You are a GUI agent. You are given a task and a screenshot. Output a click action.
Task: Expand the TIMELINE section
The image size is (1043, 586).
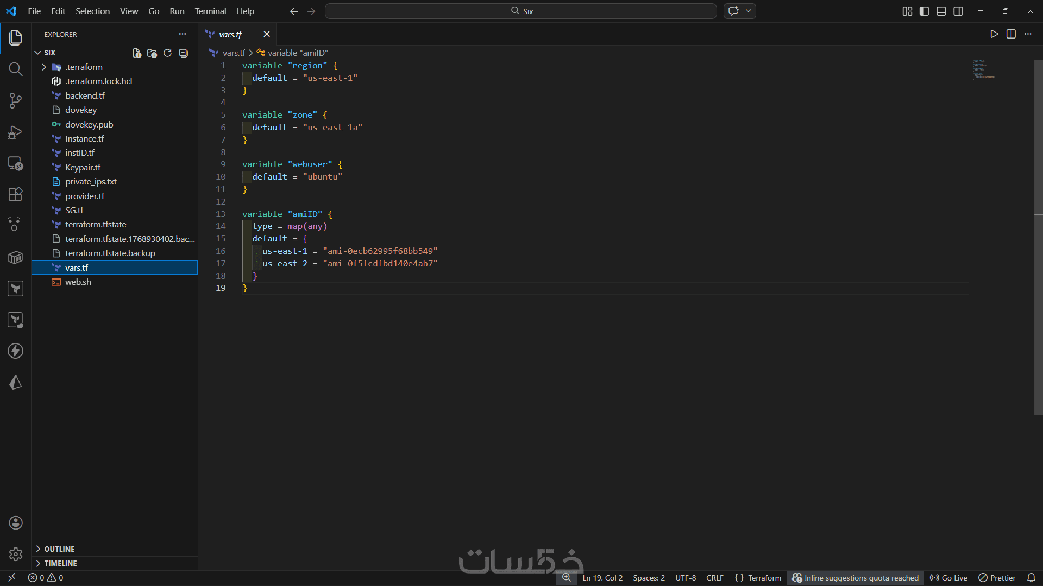[60, 563]
